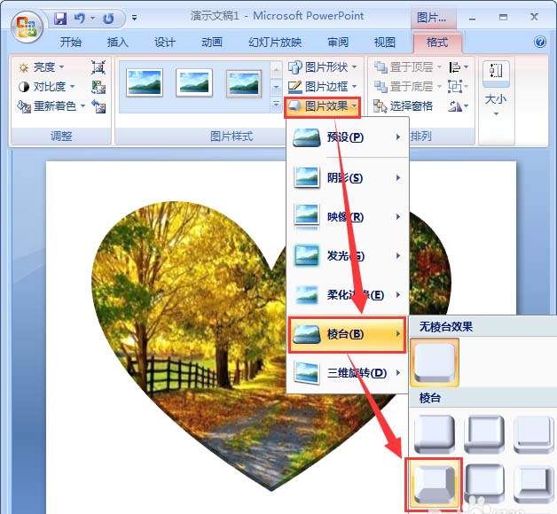Apply the second picture style thumbnail
The width and height of the screenshot is (557, 514).
(x=194, y=83)
